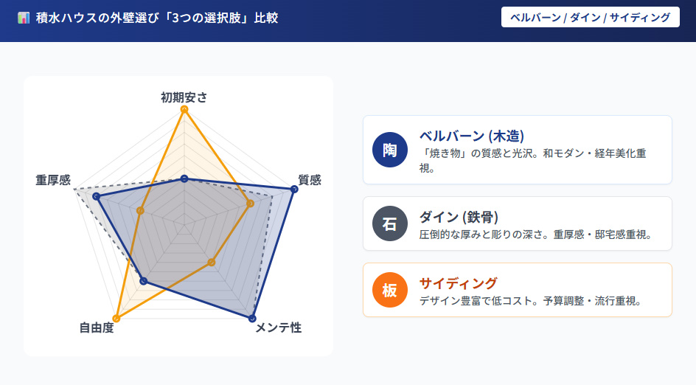Click the 自由度 axis label
Screen dimensions: 696x385
[97, 327]
